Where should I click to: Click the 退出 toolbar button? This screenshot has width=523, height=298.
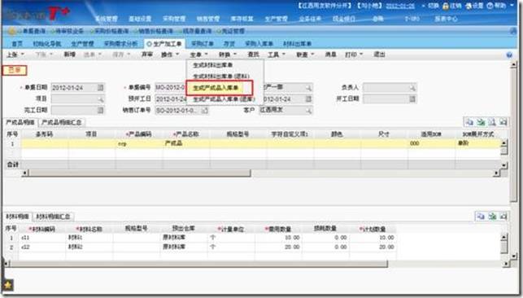(x=379, y=55)
